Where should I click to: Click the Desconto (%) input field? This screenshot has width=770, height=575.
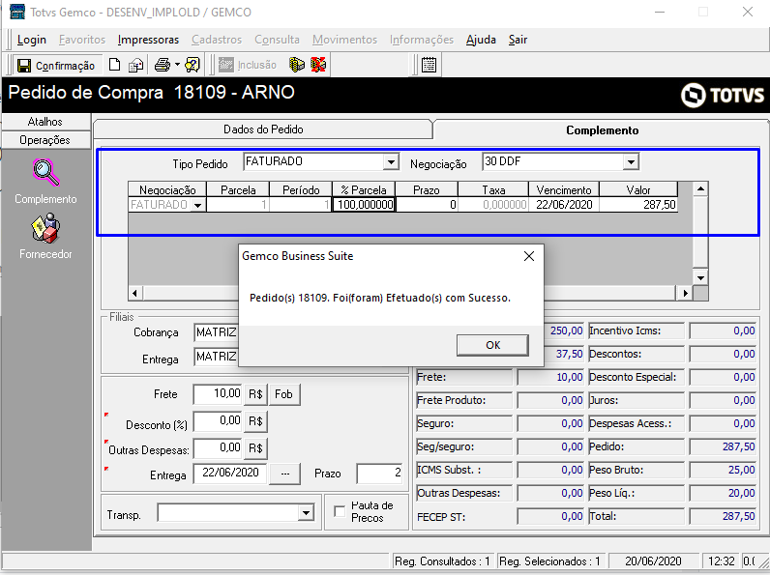click(x=218, y=421)
